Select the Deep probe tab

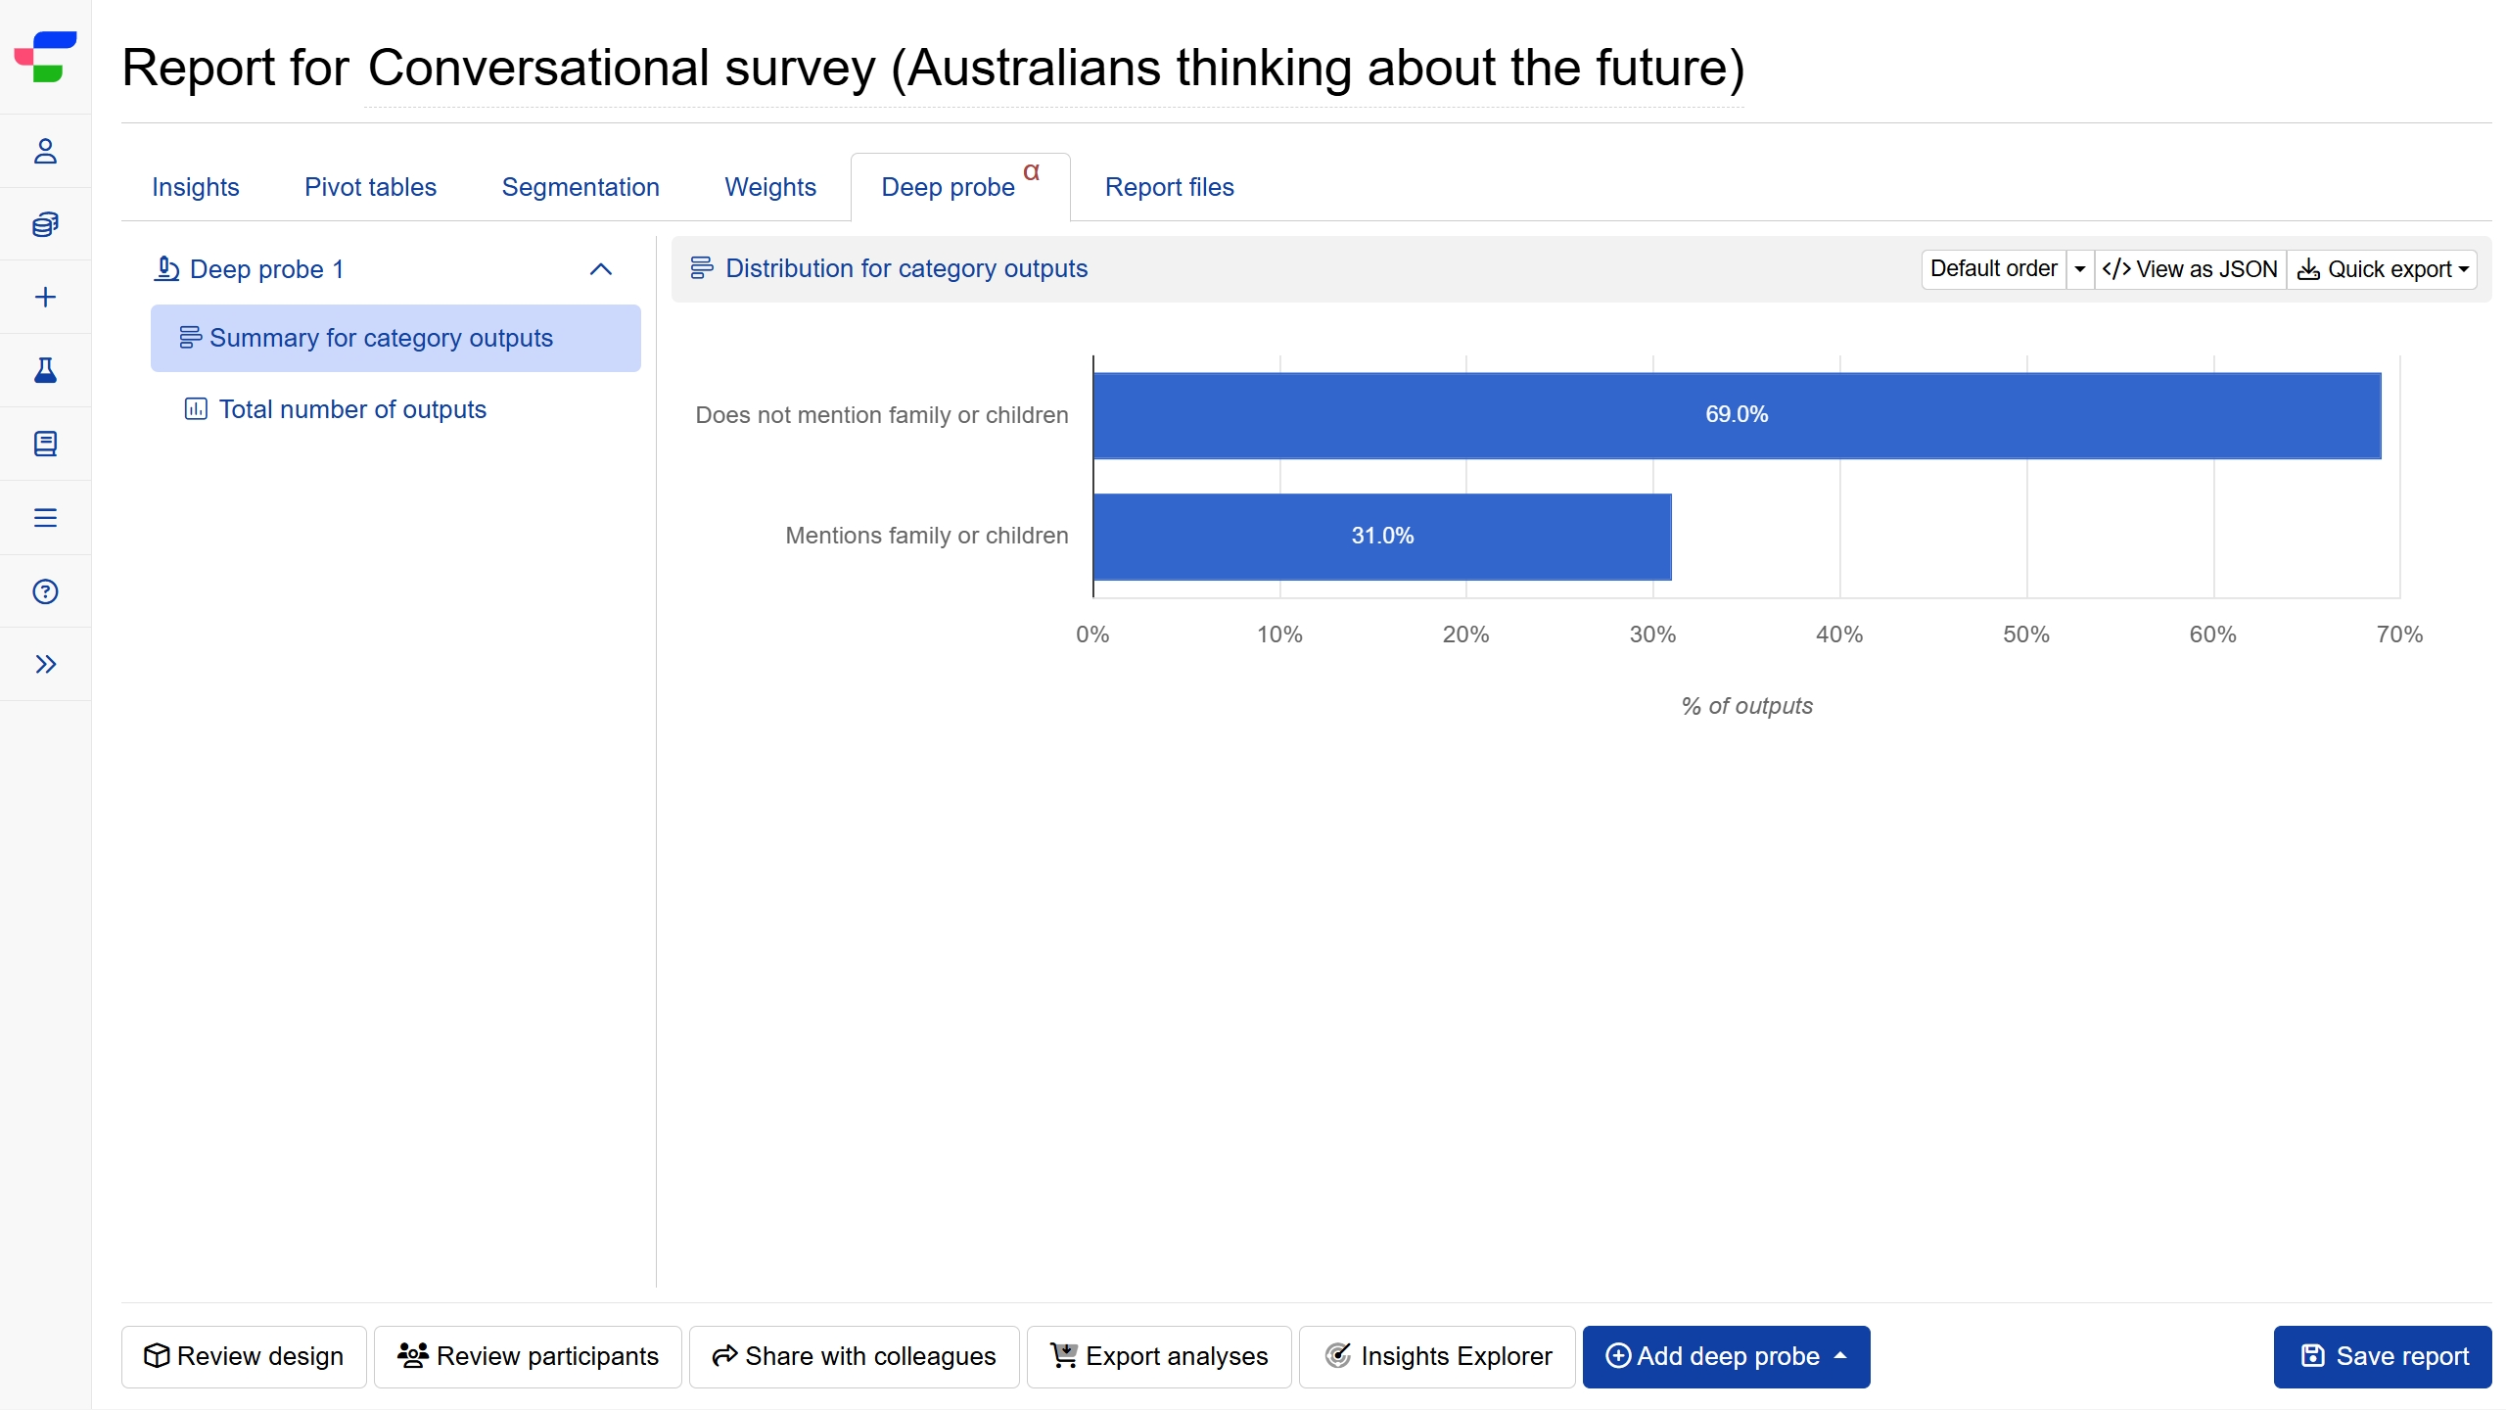pos(960,187)
